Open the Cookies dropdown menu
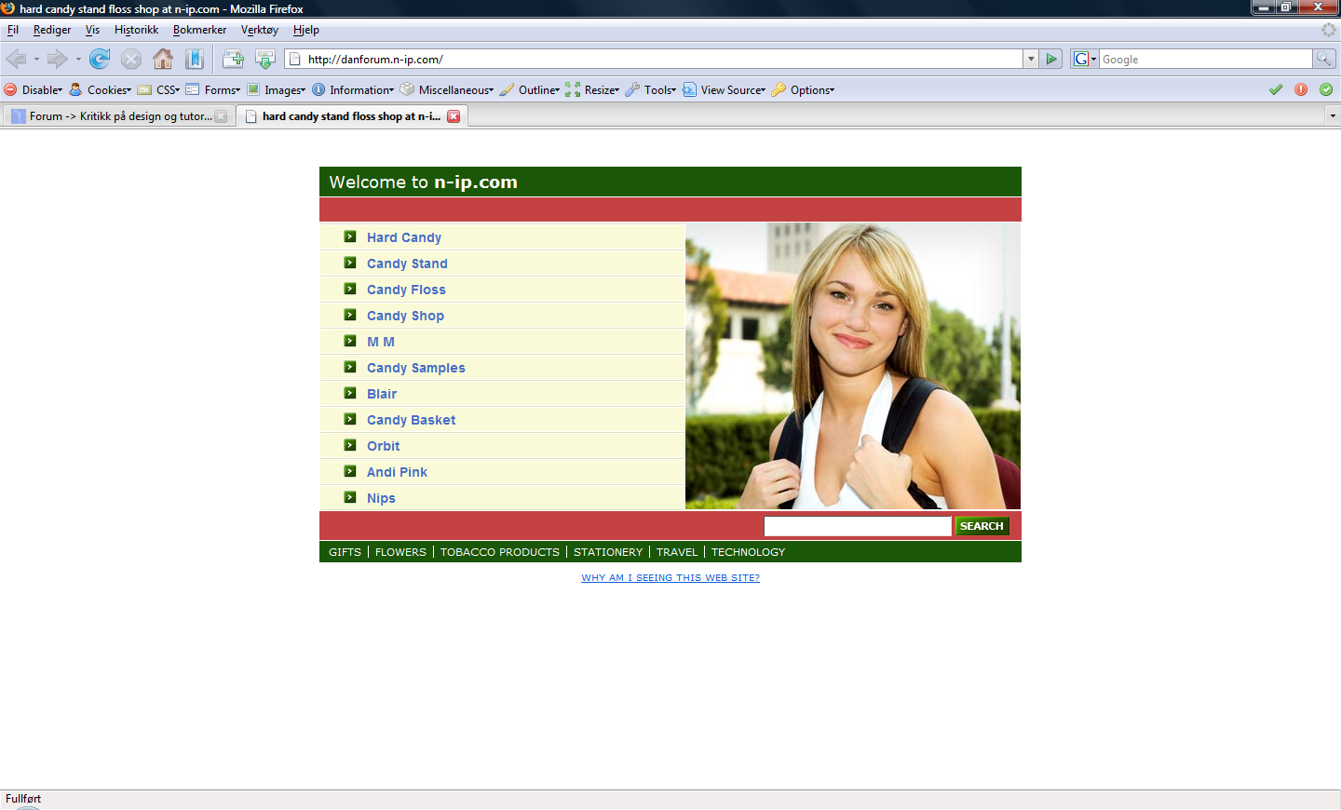The height and width of the screenshot is (810, 1341). point(101,90)
